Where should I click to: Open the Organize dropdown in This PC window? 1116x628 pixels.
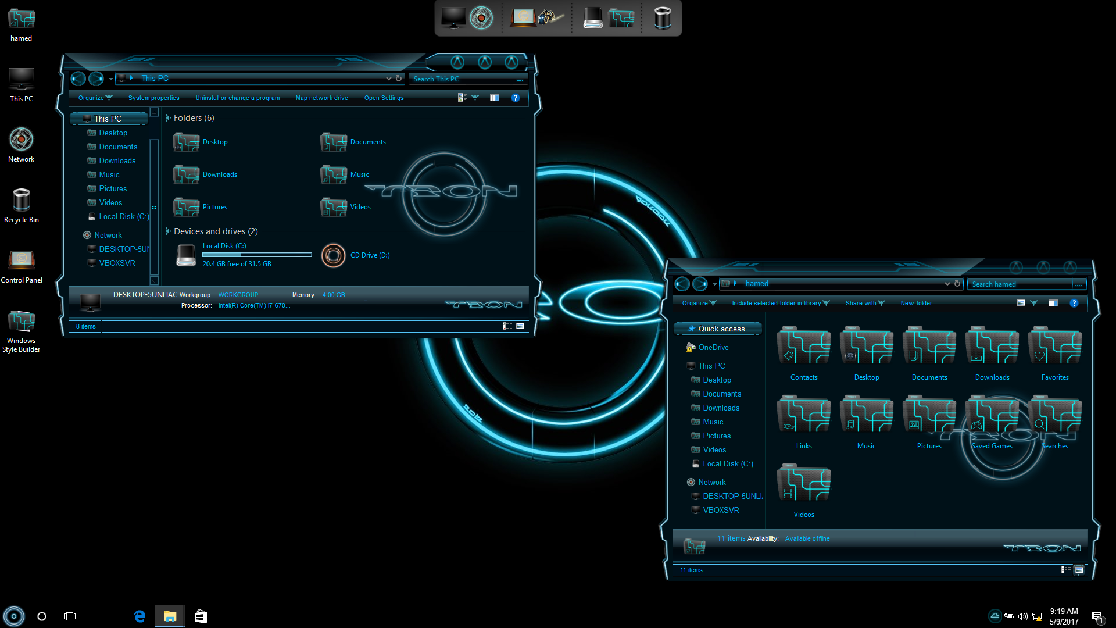point(95,98)
